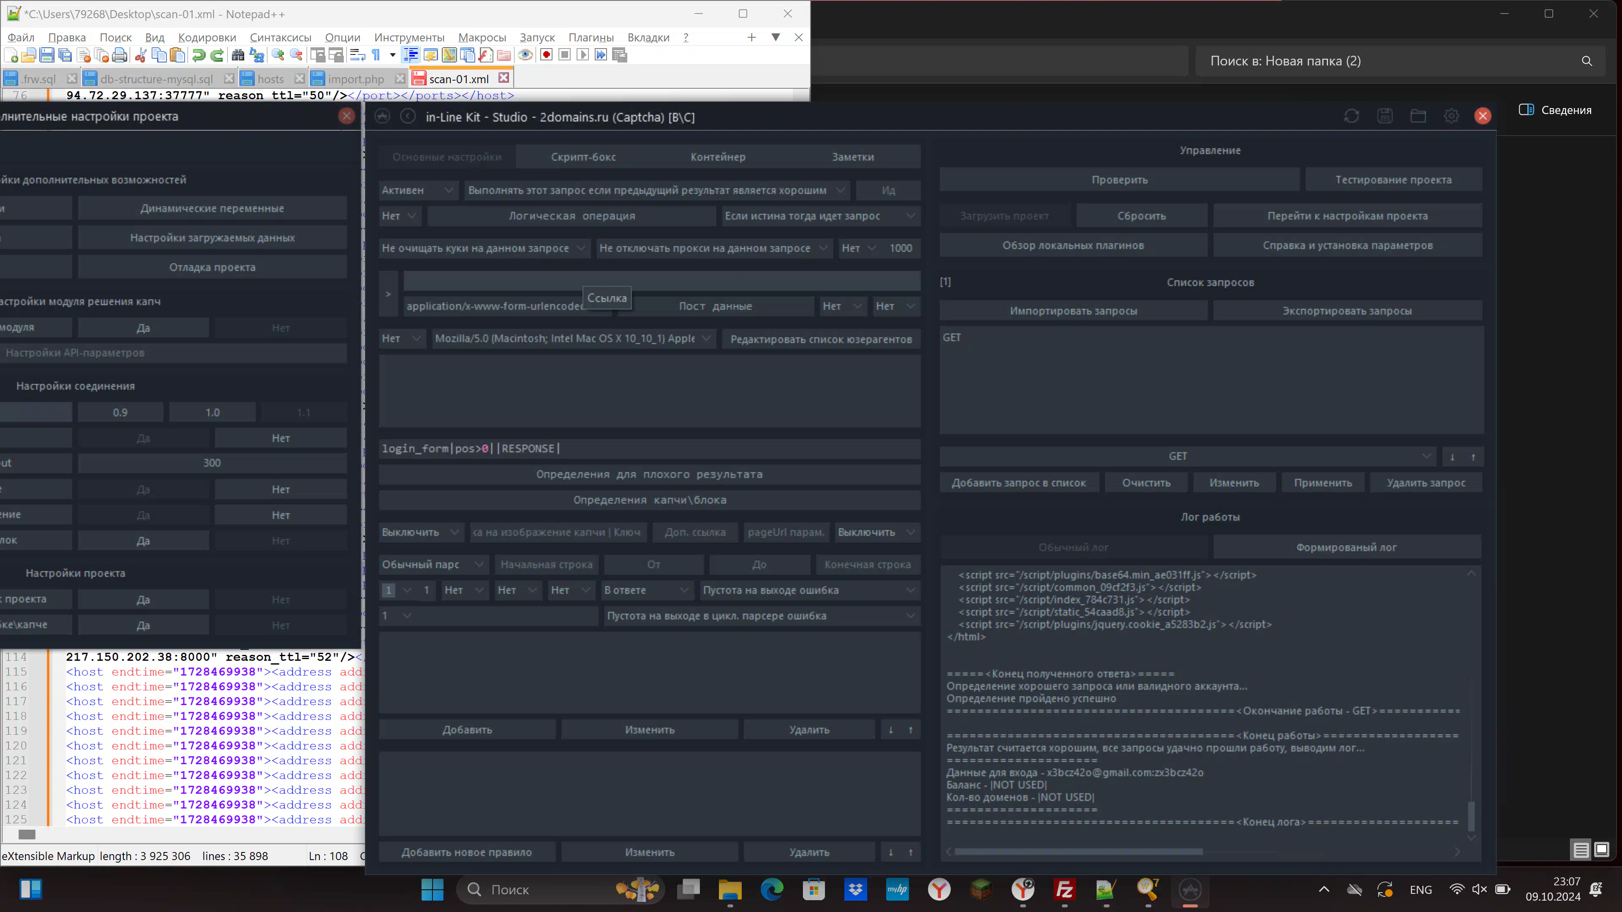Open Microsoft Edge from the taskbar
This screenshot has width=1622, height=912.
(x=771, y=889)
